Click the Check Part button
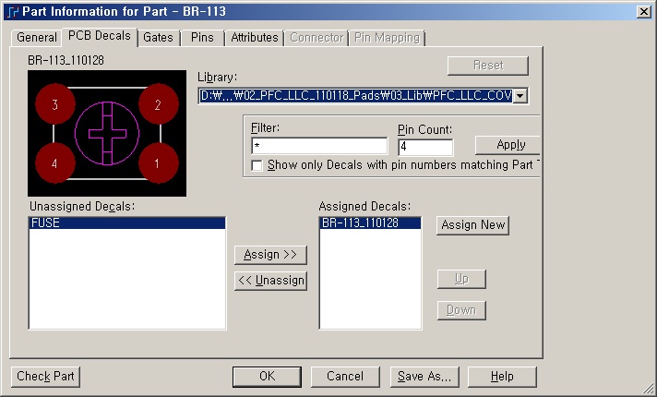 [46, 376]
